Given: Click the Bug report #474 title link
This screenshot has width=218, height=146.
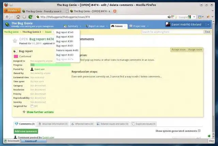Looking at the screenshot, I should click(42, 39).
